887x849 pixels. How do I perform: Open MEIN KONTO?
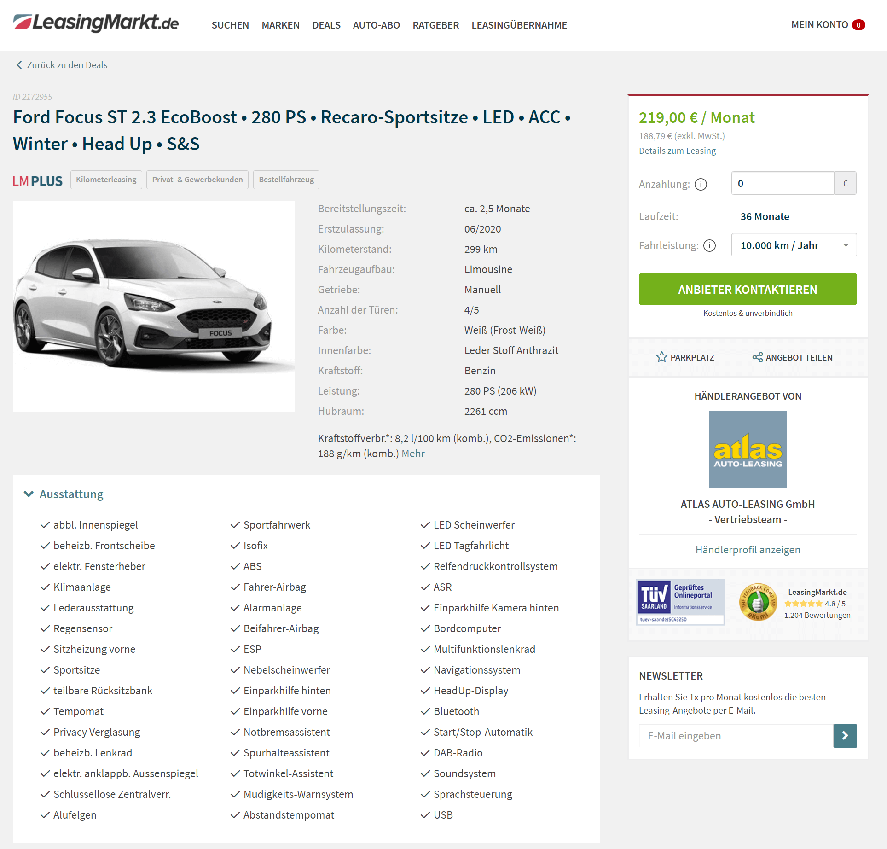coord(819,25)
